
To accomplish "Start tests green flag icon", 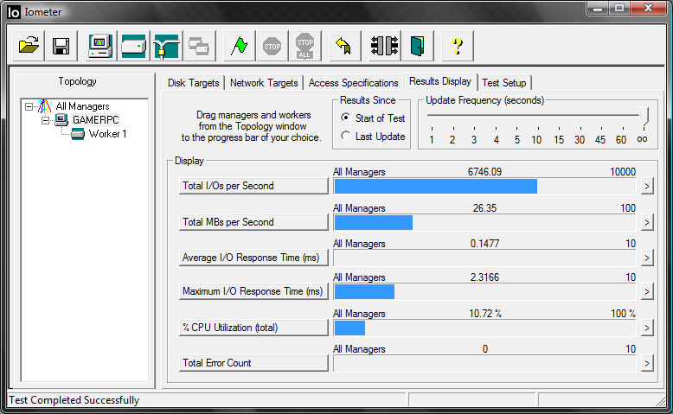I will click(x=239, y=46).
